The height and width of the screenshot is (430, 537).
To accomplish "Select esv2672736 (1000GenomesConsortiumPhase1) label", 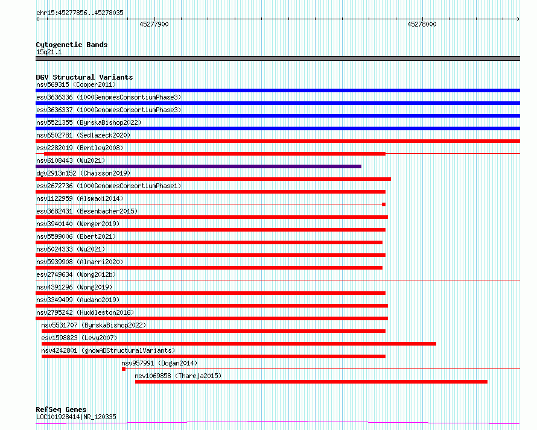I will pos(109,186).
